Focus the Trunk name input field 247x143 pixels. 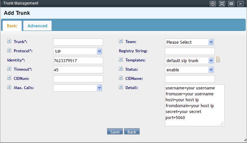[78, 42]
